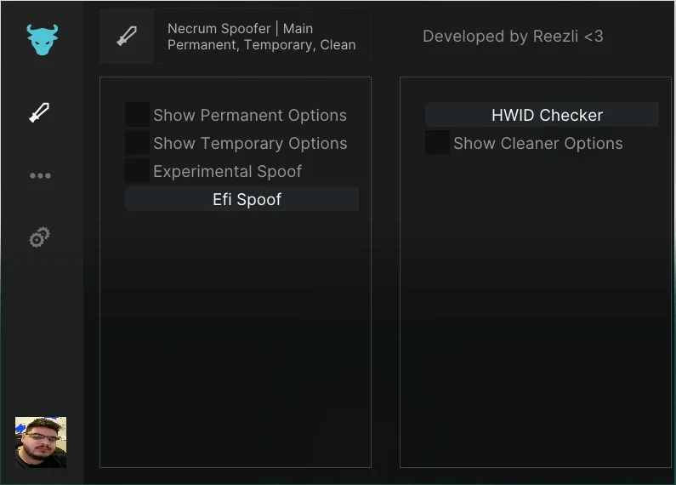Open the three-dots page in sidebar
Image resolution: width=676 pixels, height=485 pixels.
point(40,175)
